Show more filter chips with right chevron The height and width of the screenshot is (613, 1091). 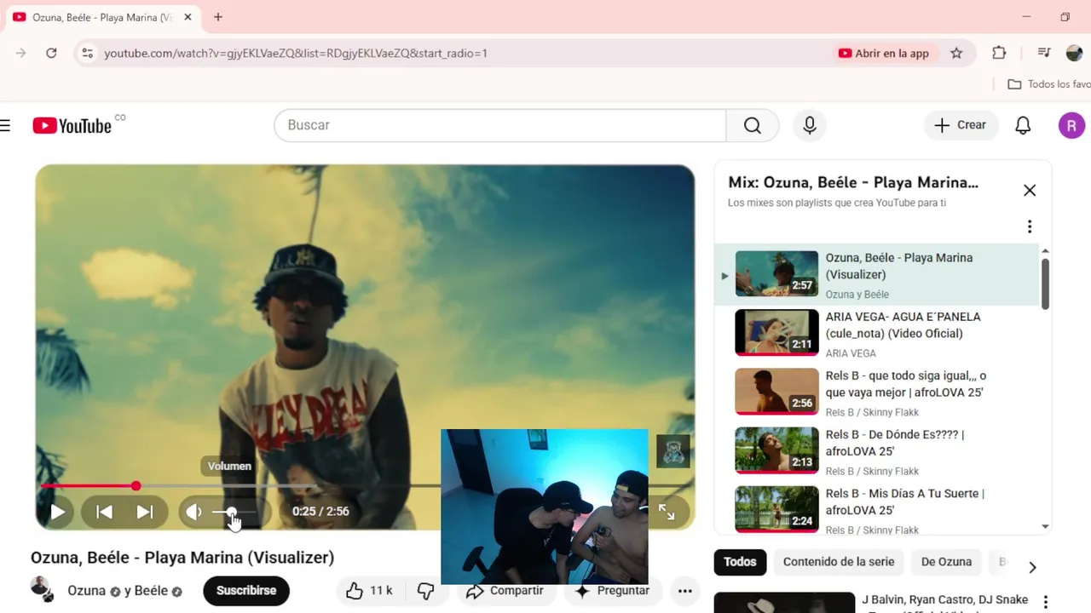click(x=1032, y=567)
